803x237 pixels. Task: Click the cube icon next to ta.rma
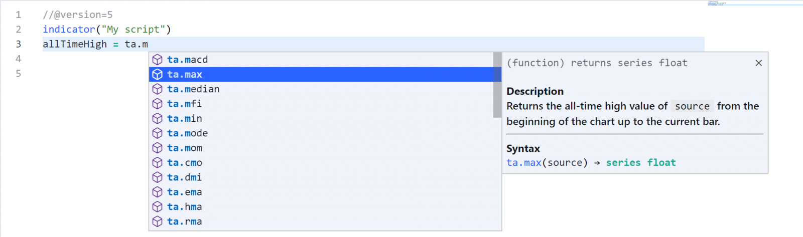(x=157, y=221)
